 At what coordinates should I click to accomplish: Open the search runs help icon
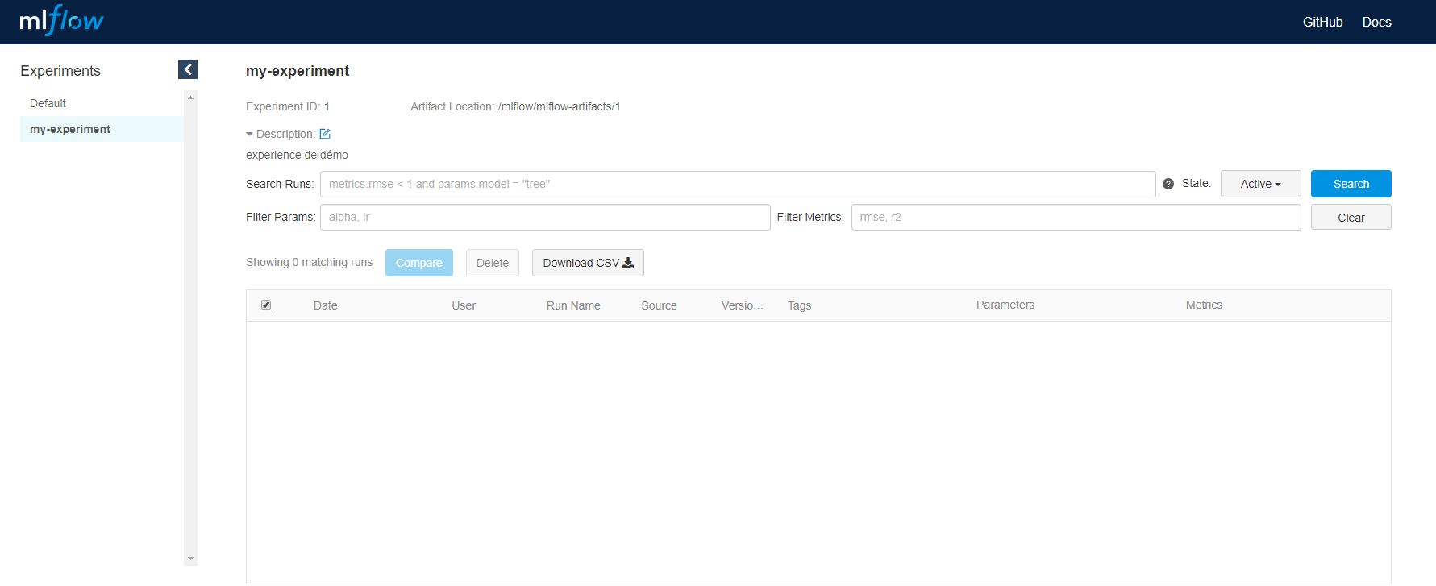tap(1168, 184)
